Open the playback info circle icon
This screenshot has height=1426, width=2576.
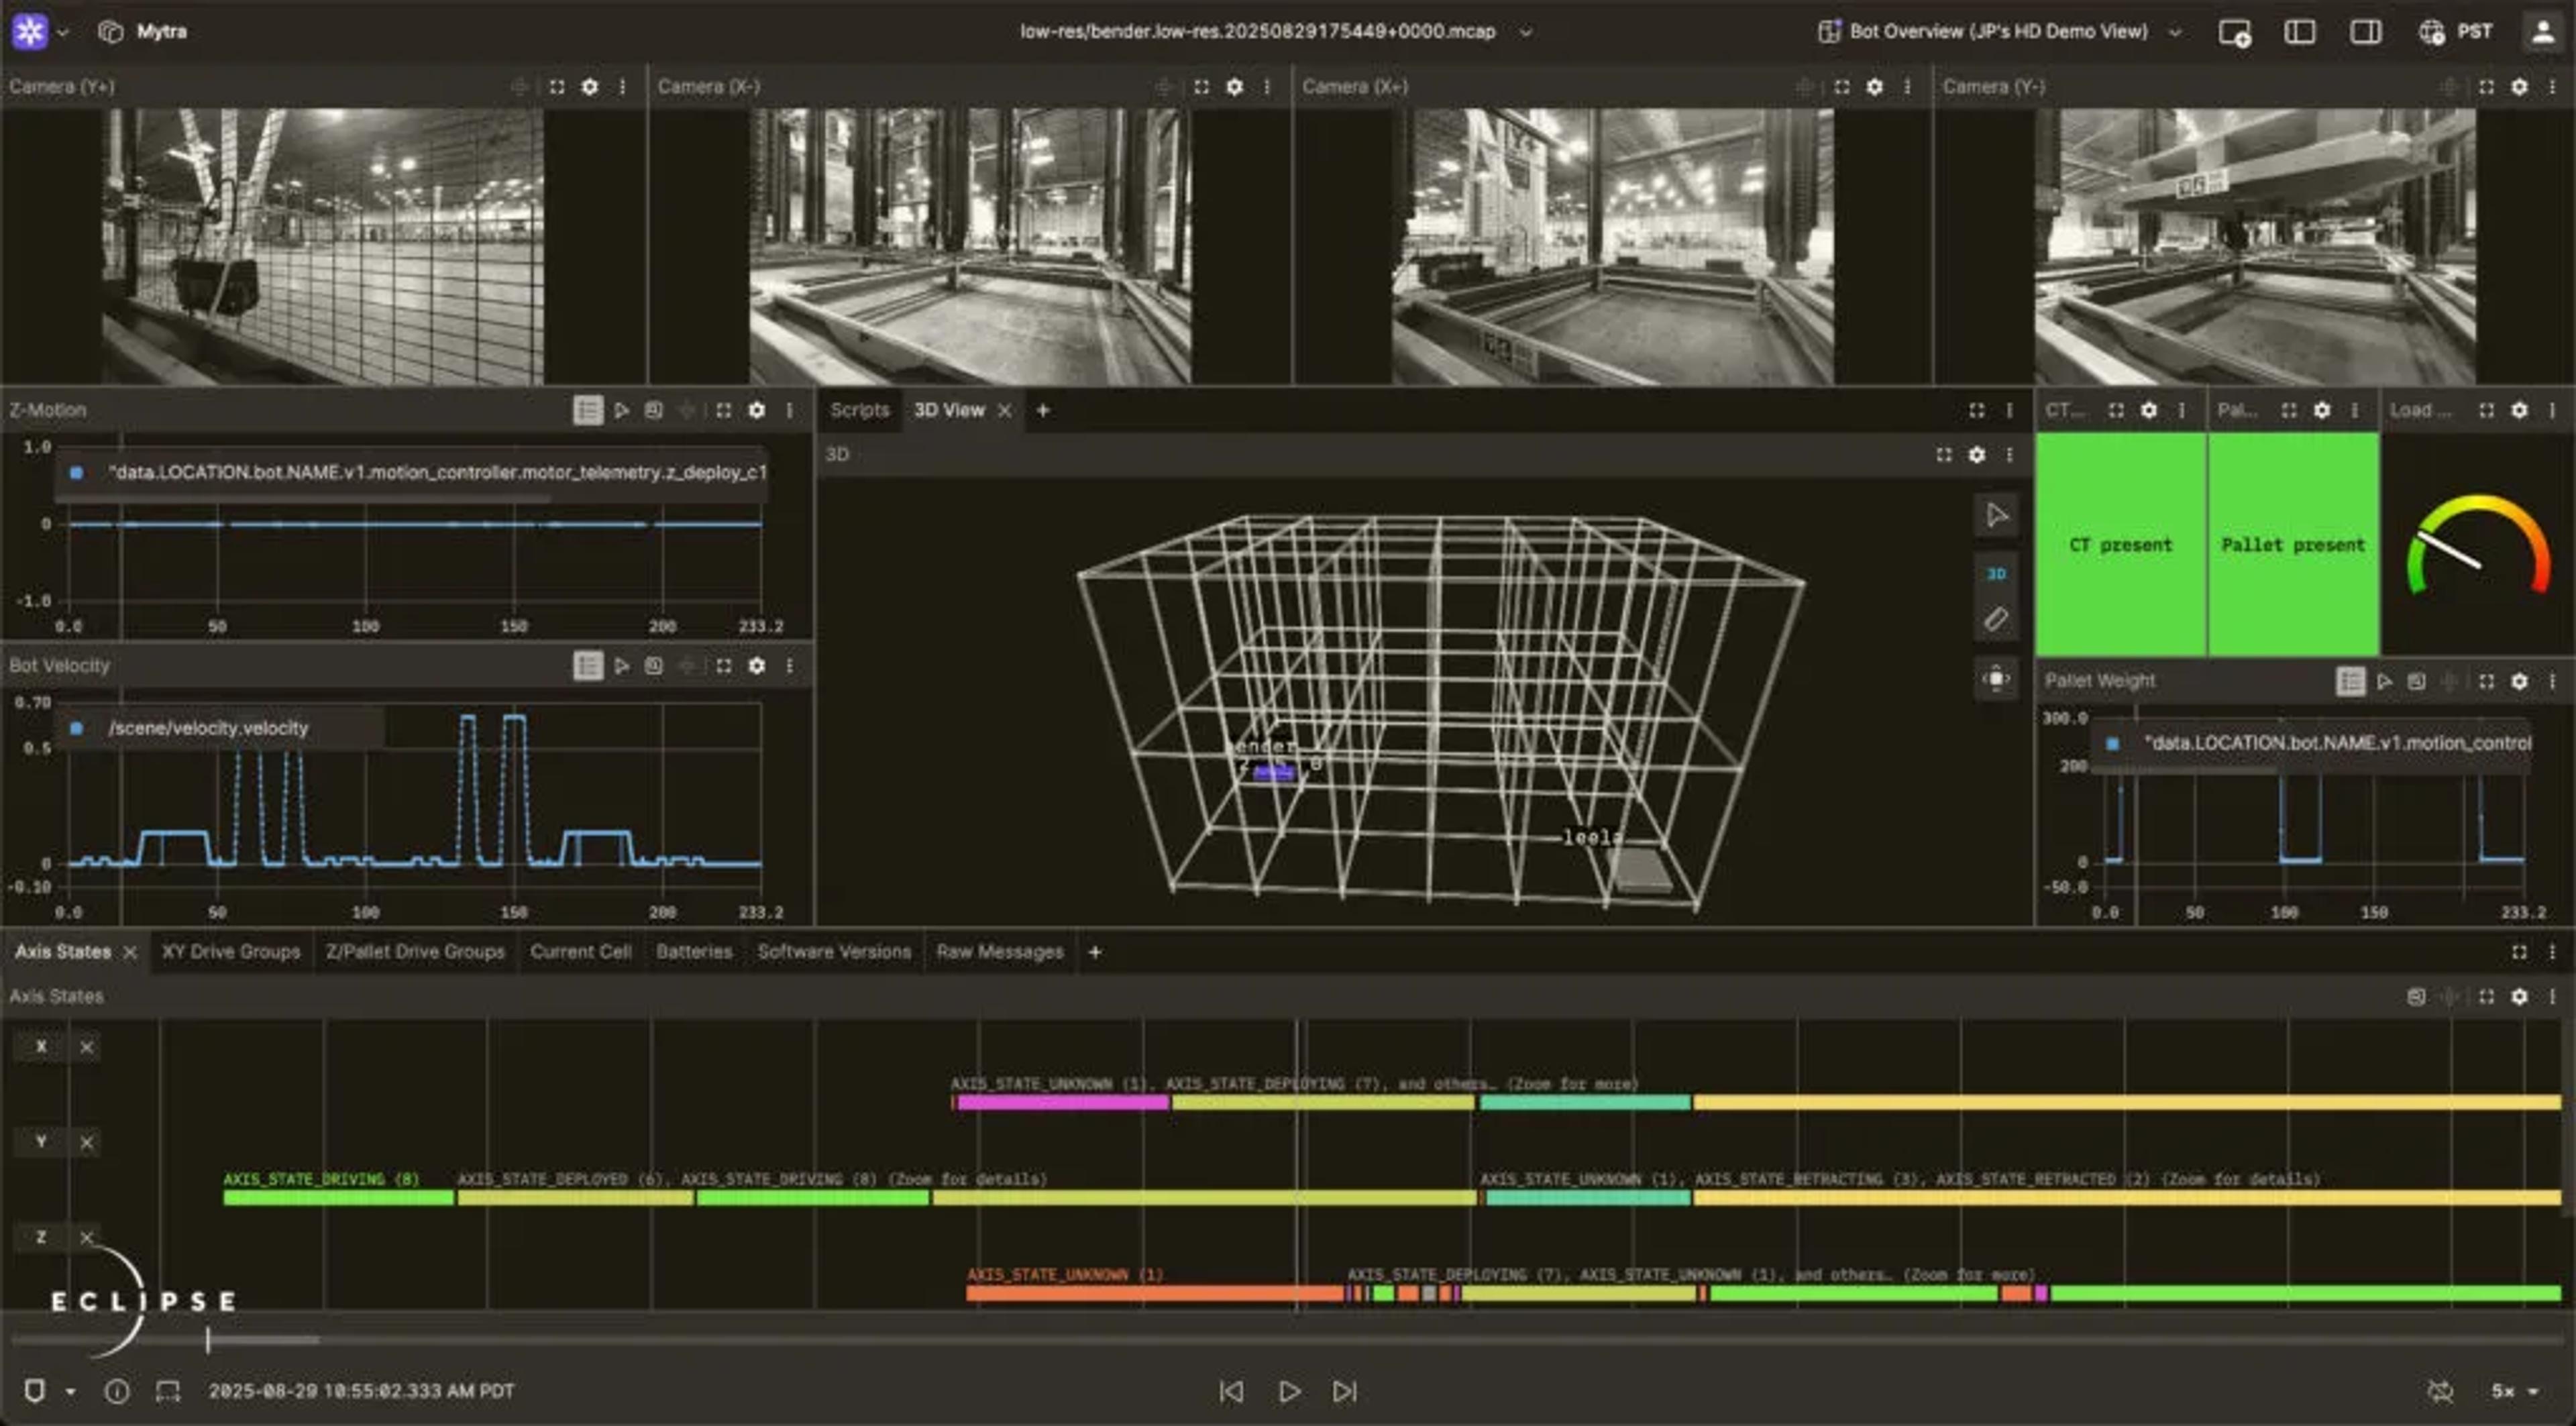click(x=117, y=1391)
